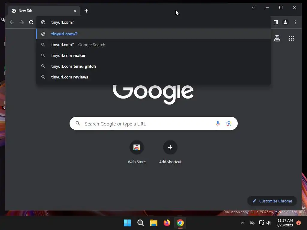307x230 pixels.
Task: Open the Google apps grid
Action: 291,38
